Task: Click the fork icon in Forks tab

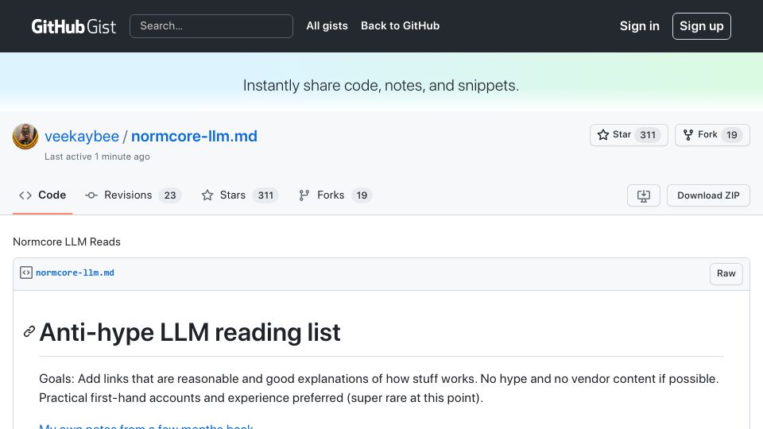Action: 304,195
